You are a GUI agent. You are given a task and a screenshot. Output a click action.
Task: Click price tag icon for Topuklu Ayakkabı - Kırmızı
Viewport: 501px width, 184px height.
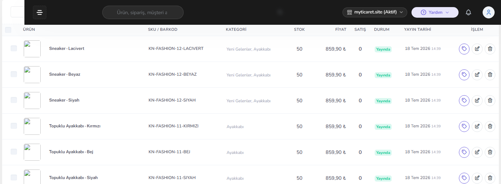[464, 126]
